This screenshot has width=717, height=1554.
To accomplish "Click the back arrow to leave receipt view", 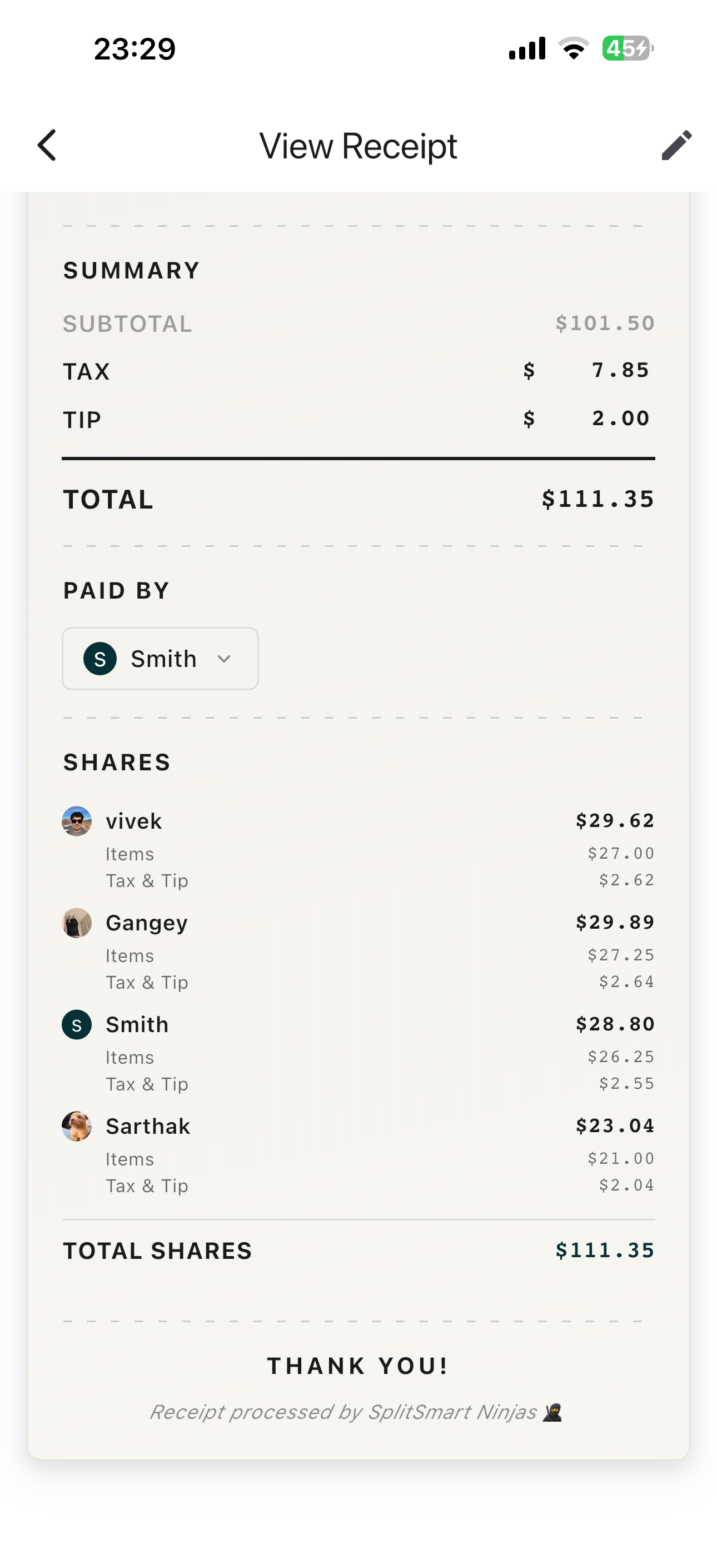I will (47, 145).
